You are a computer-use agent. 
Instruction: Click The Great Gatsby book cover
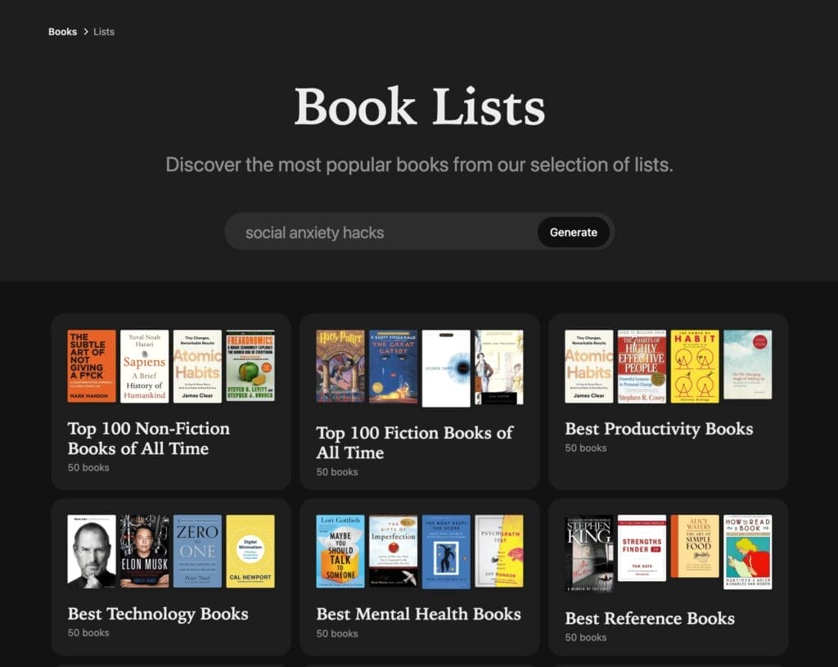tap(393, 367)
